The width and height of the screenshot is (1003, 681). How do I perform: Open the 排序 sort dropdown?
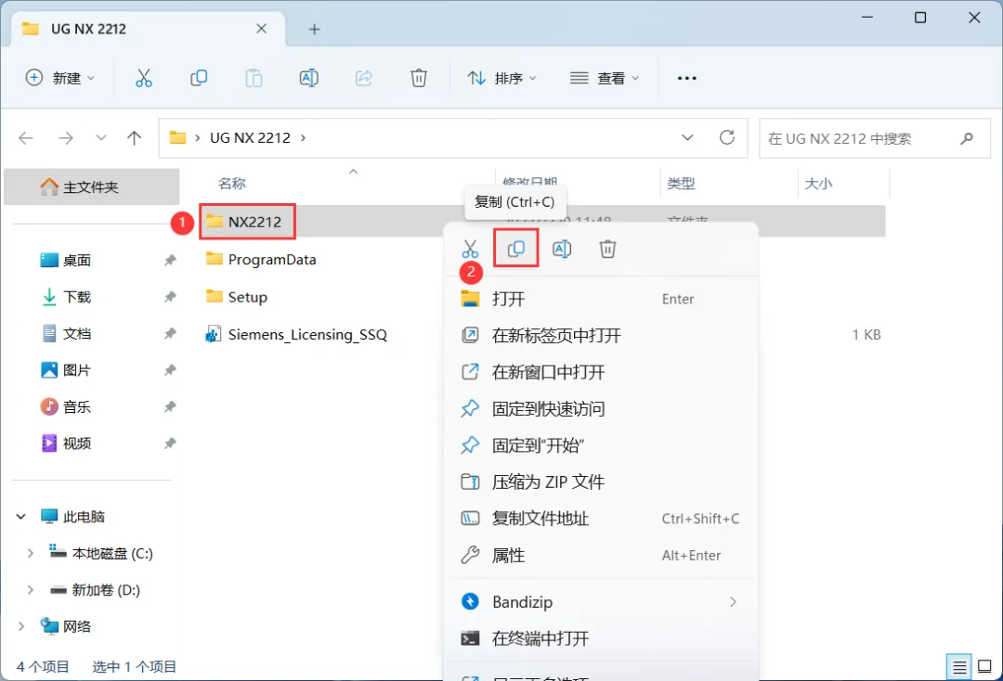(502, 78)
